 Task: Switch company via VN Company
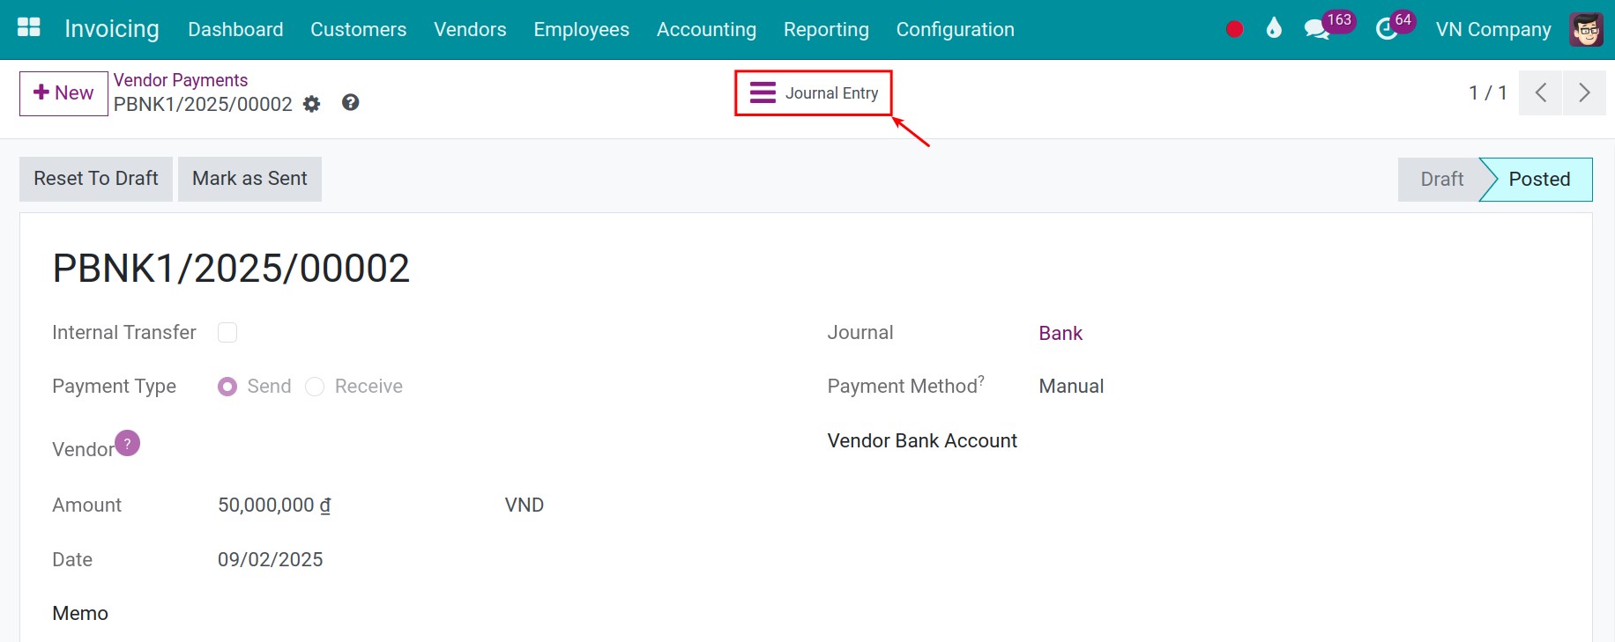[x=1492, y=29]
